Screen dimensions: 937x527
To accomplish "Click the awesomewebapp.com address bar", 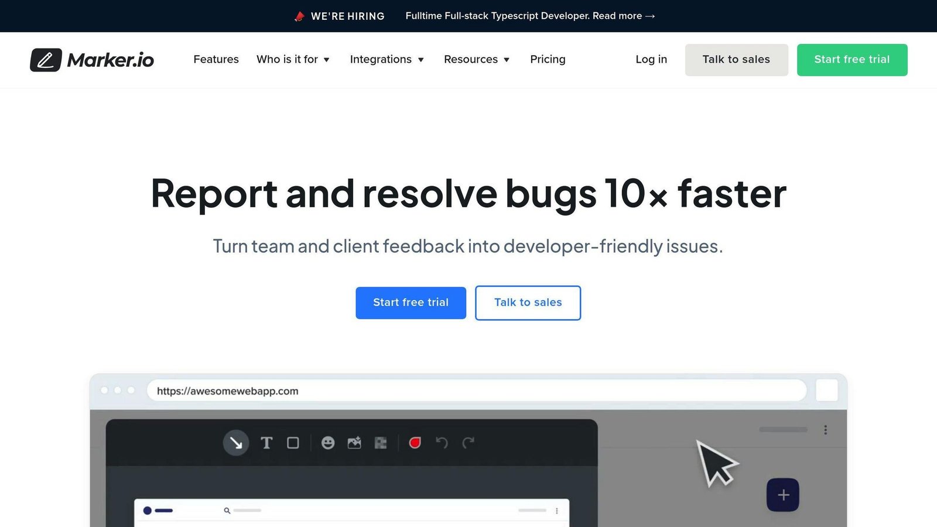I will coord(477,391).
